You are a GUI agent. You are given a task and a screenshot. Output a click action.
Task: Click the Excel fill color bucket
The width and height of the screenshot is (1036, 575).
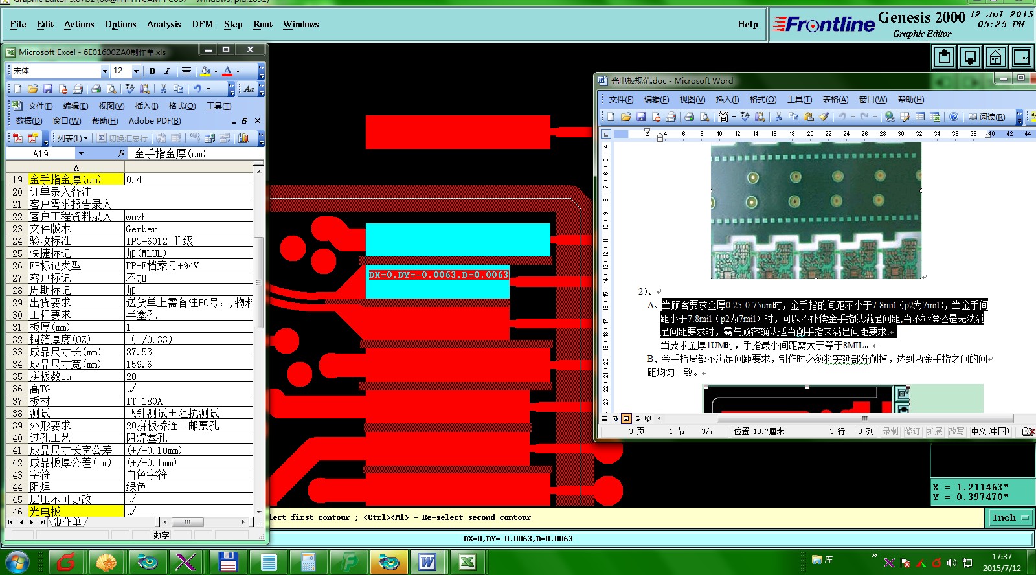tap(205, 71)
